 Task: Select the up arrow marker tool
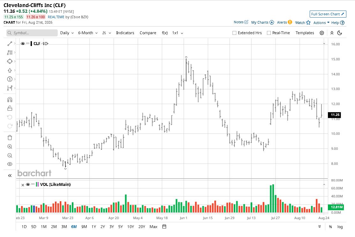10,70
